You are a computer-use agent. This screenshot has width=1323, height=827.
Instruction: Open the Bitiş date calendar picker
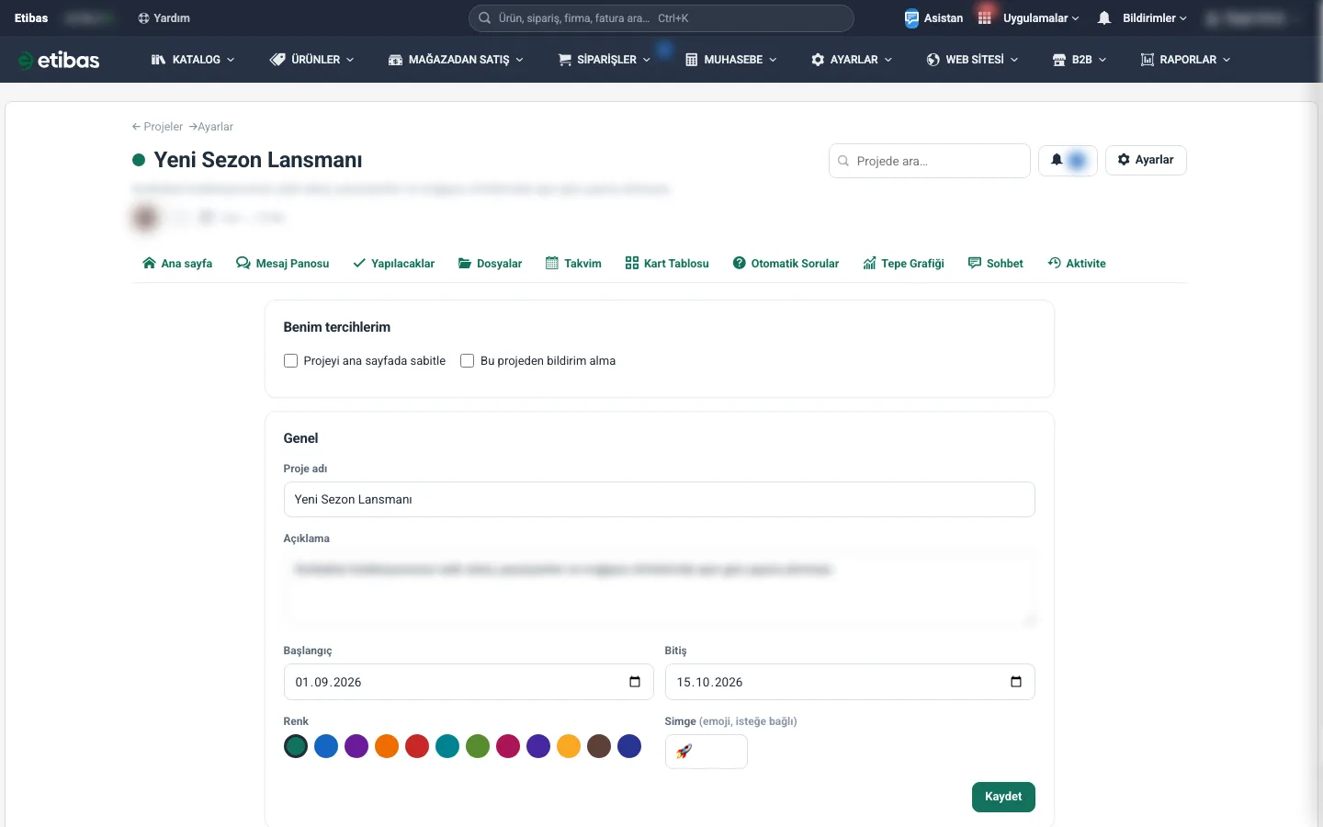tap(1016, 682)
